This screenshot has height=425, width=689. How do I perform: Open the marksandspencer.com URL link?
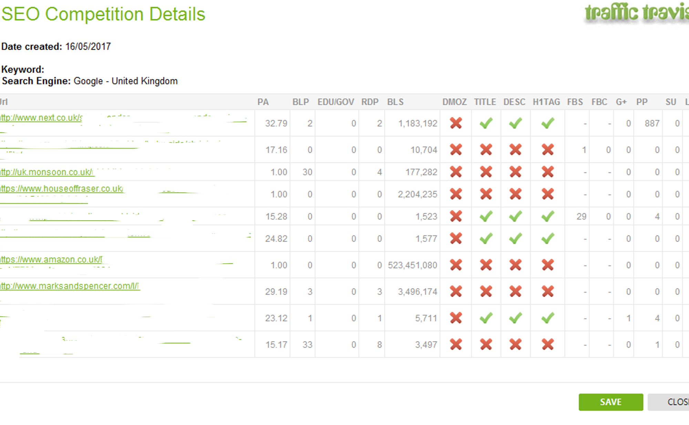(x=70, y=286)
